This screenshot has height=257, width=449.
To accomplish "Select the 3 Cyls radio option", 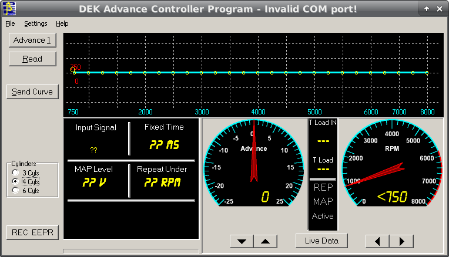I will [15, 173].
